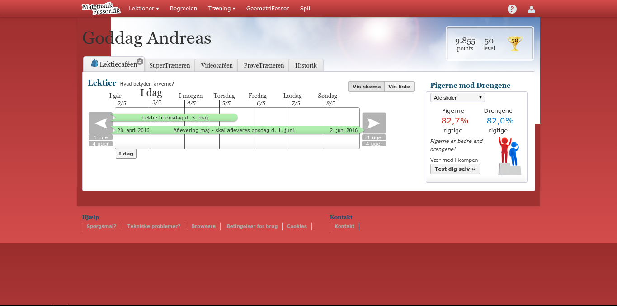Open homework Lektie til onsdag d. 3. maj

pyautogui.click(x=175, y=118)
